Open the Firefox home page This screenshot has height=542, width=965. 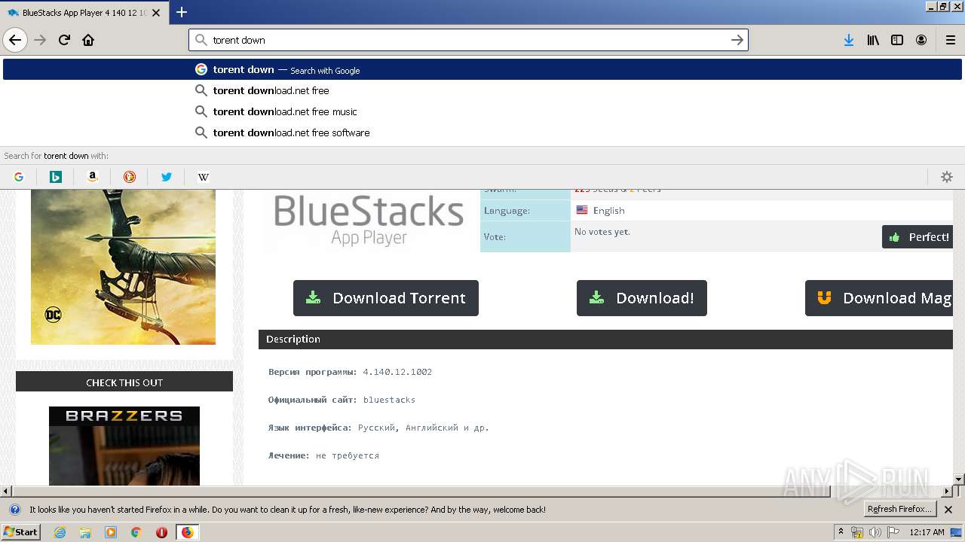click(88, 40)
